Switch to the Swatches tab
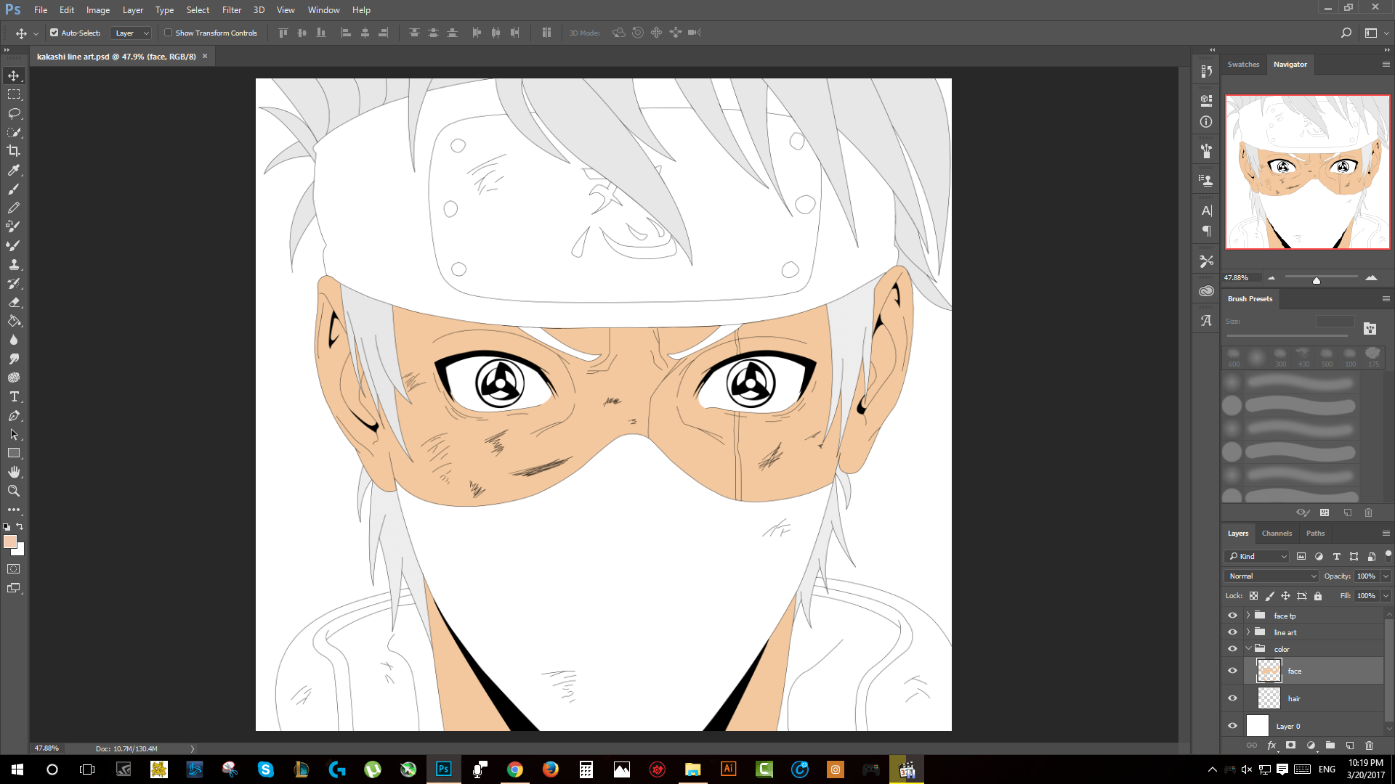Viewport: 1395px width, 784px height. (1243, 64)
